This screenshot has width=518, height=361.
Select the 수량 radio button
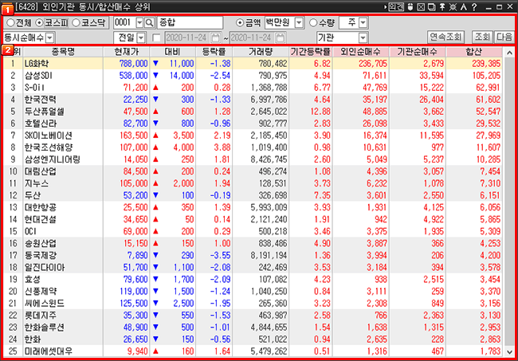click(313, 22)
